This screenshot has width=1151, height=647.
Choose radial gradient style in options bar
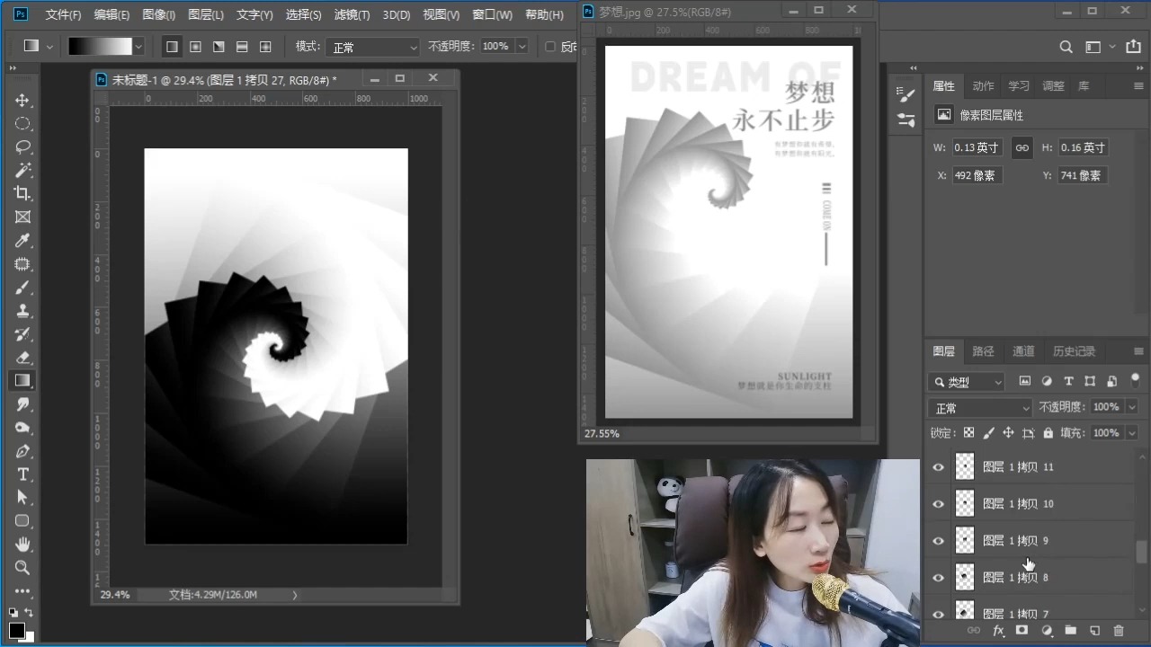[x=194, y=46]
